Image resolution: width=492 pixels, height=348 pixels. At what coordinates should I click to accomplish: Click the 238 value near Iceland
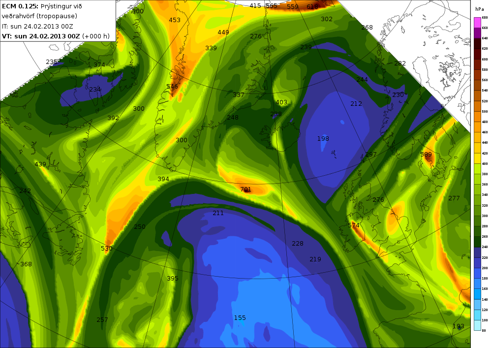tap(276, 114)
